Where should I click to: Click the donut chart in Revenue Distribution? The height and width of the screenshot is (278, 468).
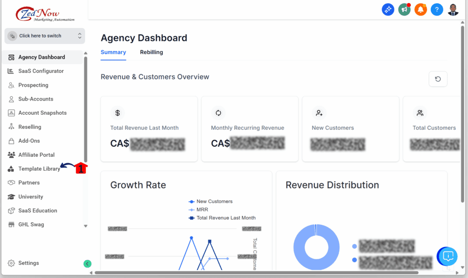pos(316,247)
